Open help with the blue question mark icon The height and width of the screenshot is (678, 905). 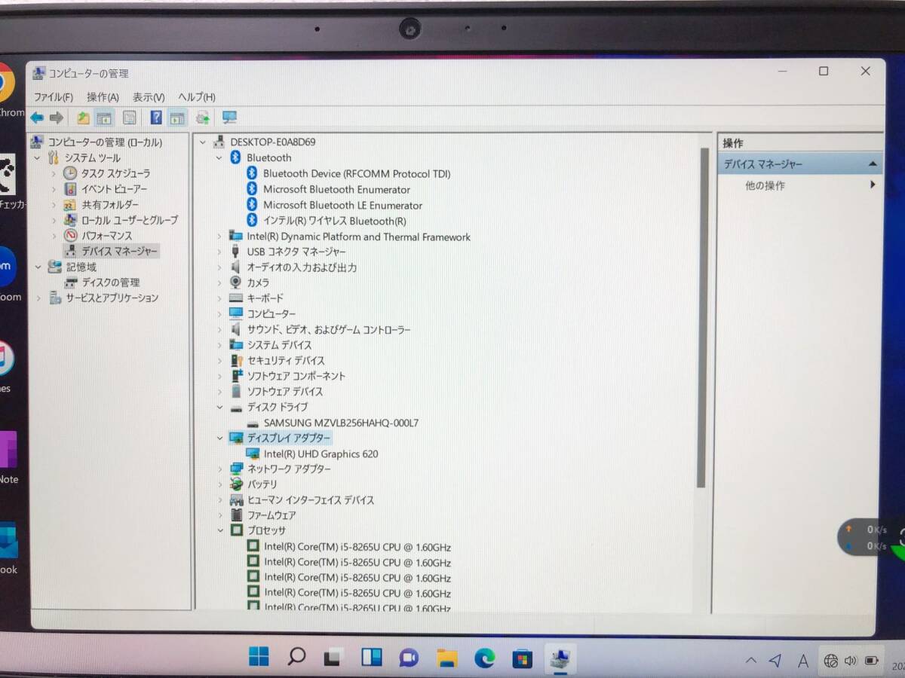point(156,118)
